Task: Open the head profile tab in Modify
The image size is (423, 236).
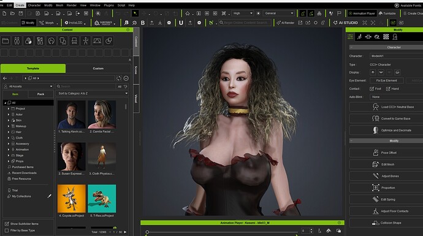Action: (395, 37)
